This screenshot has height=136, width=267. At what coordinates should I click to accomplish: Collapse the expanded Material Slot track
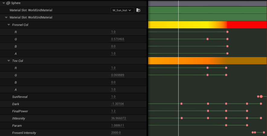coord(6,17)
